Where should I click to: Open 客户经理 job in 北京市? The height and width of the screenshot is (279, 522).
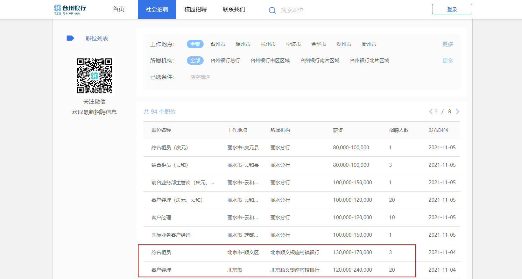click(x=161, y=270)
